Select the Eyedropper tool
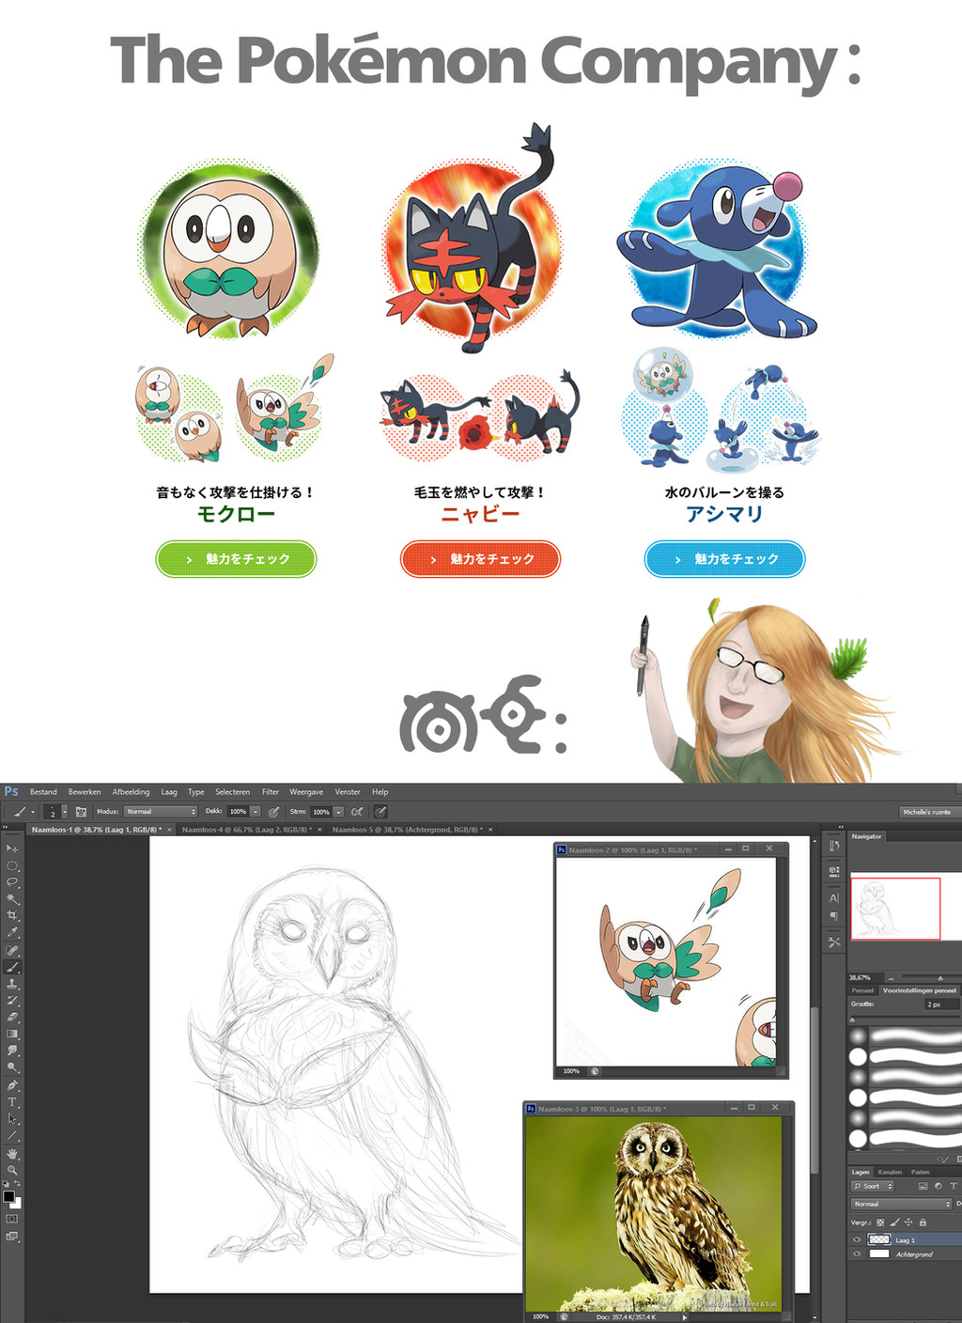 coord(12,932)
